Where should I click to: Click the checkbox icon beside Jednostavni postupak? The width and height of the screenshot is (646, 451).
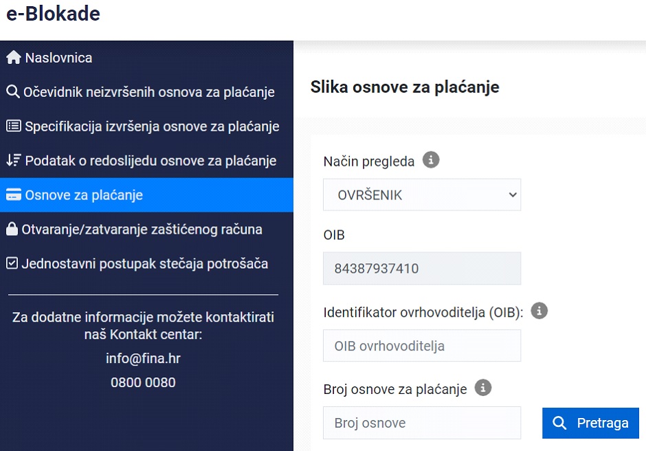point(12,263)
